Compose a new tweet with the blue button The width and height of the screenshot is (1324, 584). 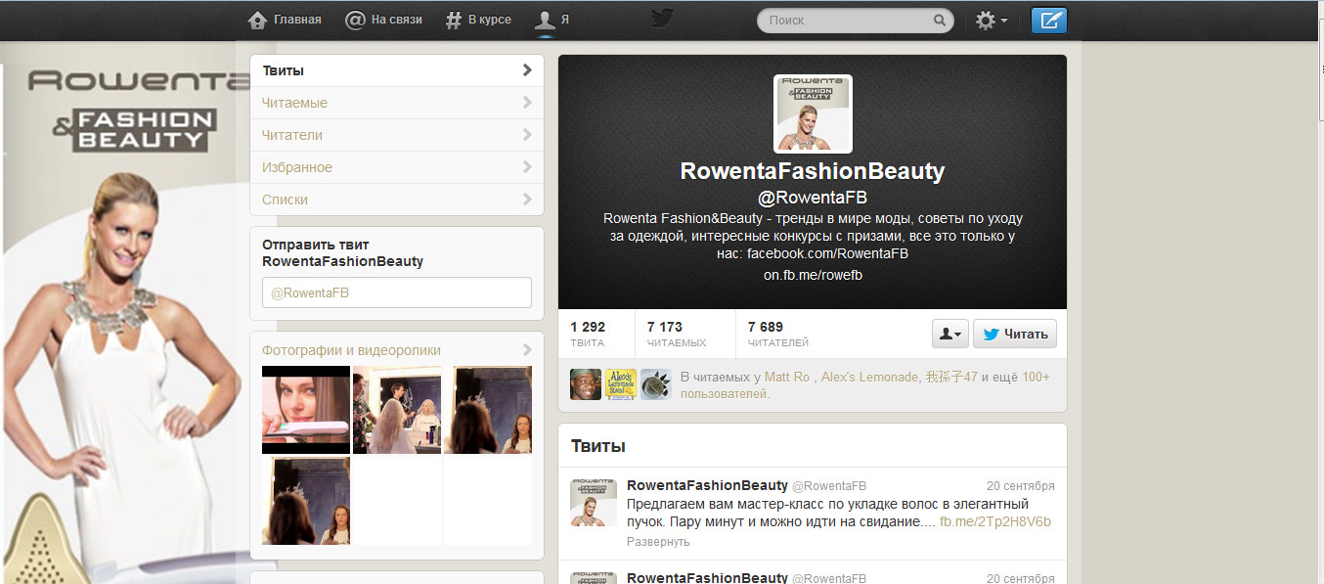coord(1049,20)
